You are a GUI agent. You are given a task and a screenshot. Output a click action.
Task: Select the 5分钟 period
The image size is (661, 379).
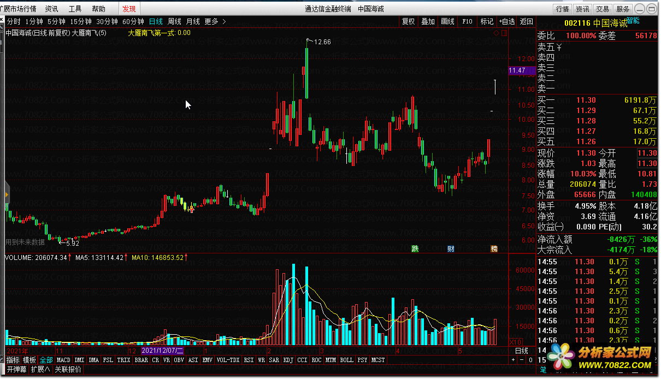click(x=56, y=21)
